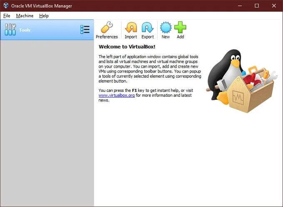Click the VirtualBox cube icon in title bar

click(x=7, y=6)
